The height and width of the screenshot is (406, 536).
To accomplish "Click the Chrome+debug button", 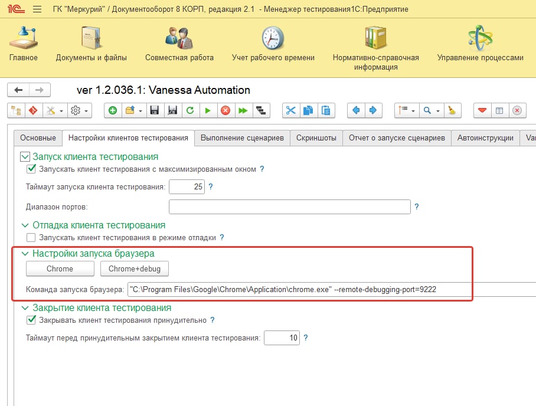I will point(135,269).
